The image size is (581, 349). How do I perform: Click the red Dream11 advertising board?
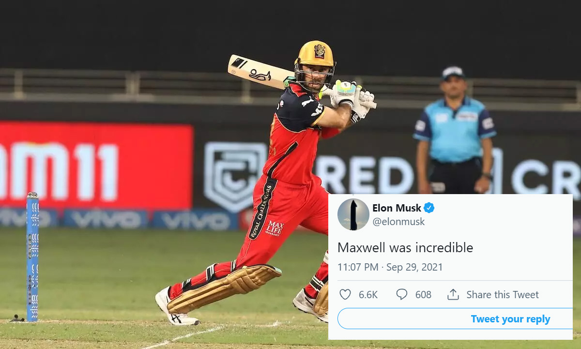pos(96,166)
